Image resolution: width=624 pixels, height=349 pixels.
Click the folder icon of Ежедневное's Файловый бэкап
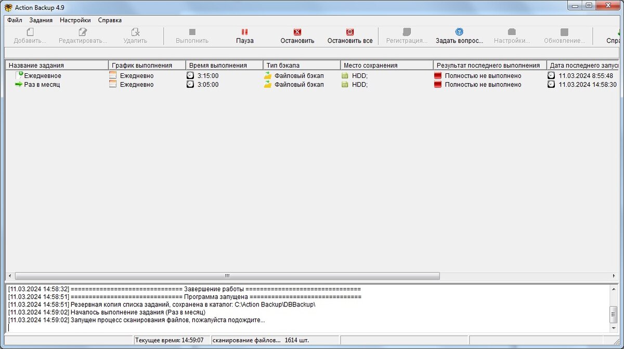point(268,75)
